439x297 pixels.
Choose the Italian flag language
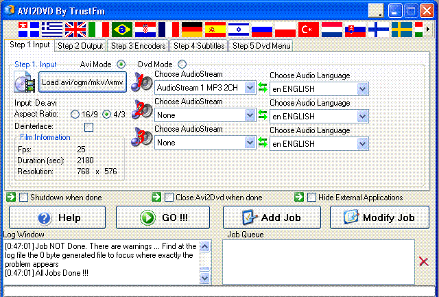(x=99, y=29)
